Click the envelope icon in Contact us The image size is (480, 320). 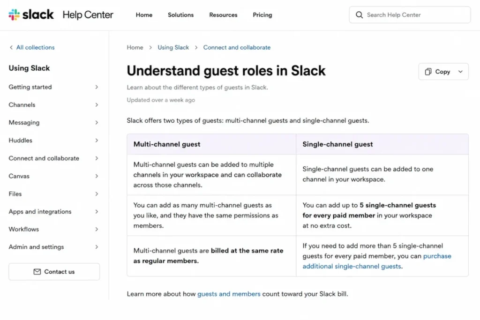click(x=37, y=272)
